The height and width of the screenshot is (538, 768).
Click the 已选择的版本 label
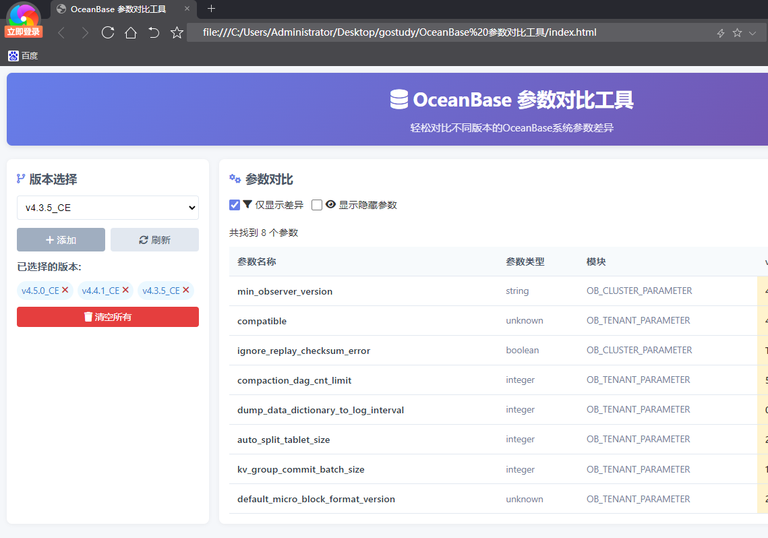click(x=49, y=267)
